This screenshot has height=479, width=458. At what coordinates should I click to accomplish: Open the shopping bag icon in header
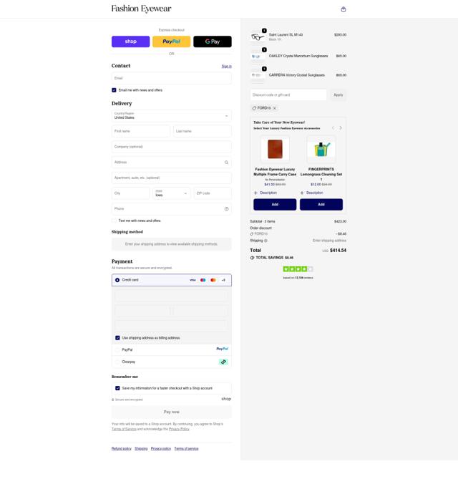point(343,9)
